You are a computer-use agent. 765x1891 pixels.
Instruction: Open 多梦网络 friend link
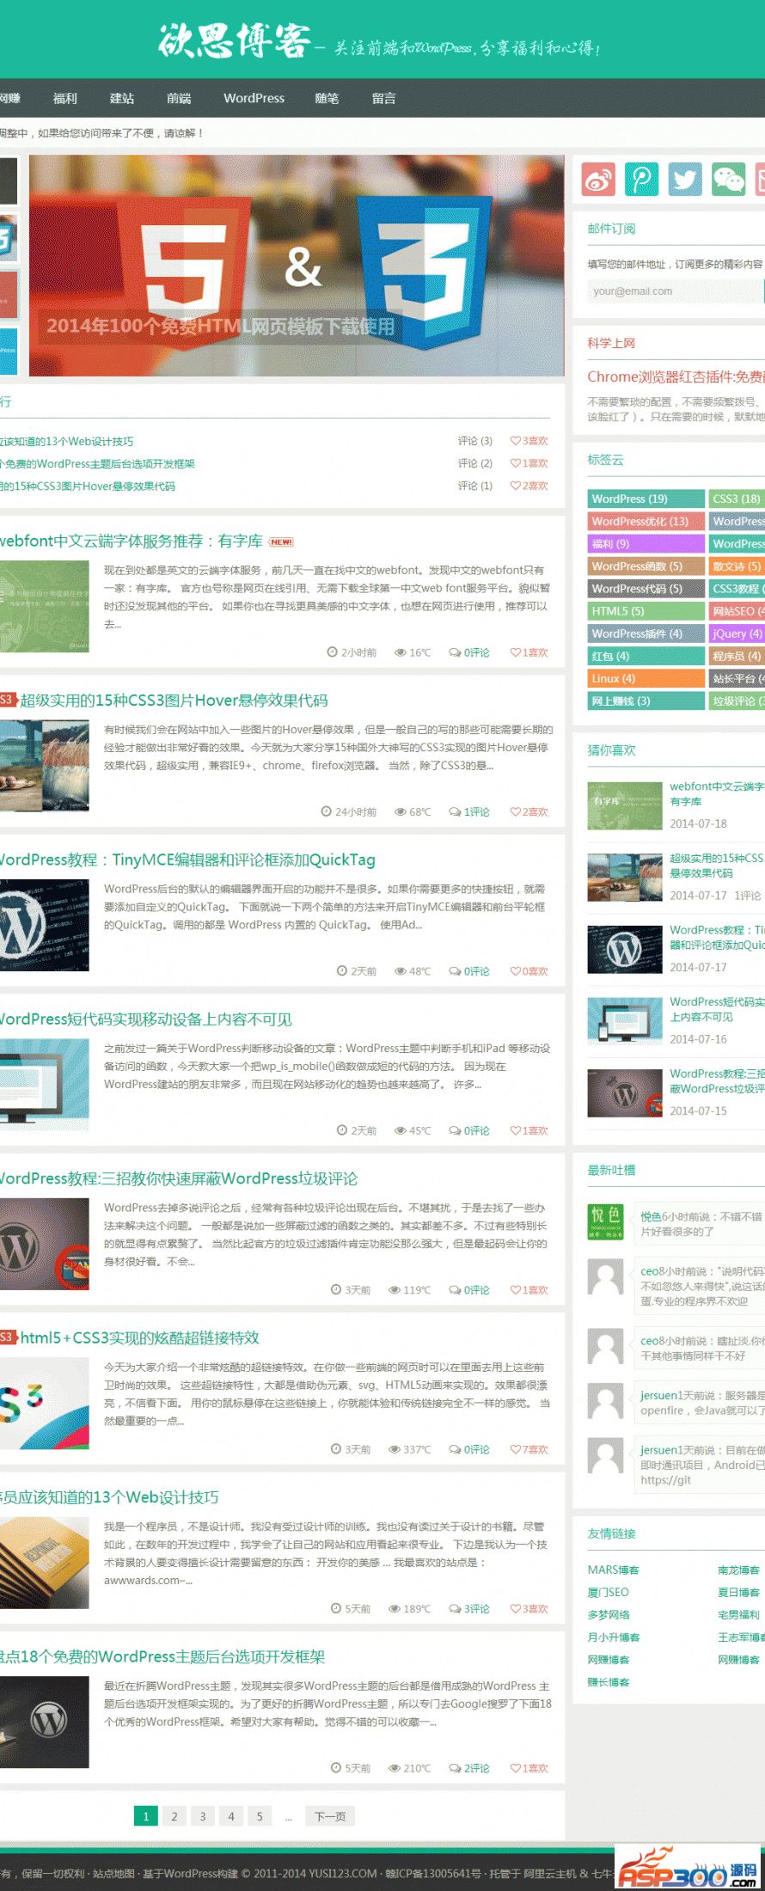609,1614
